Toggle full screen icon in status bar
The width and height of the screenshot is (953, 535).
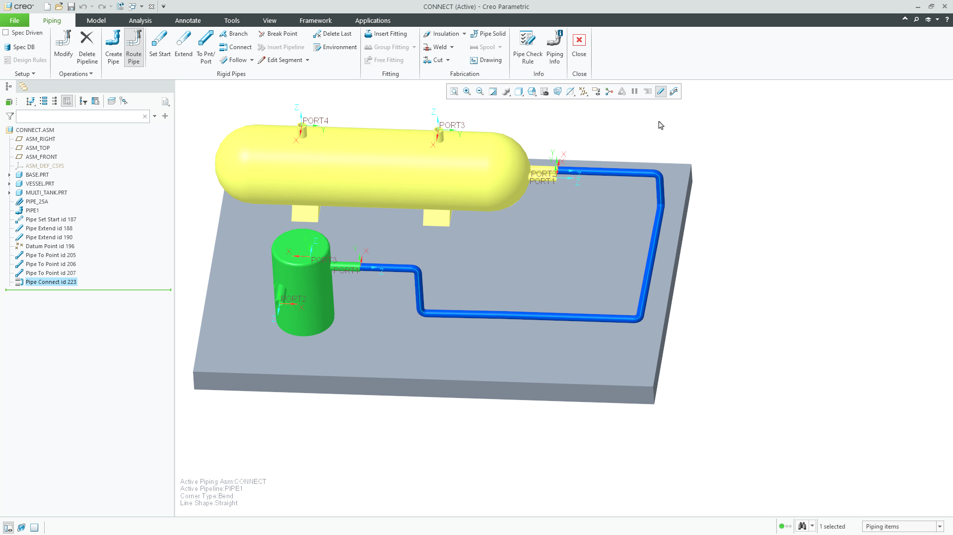tap(34, 527)
